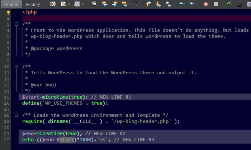Collapse the comment fold at line 3
This screenshot has width=251, height=150.
(16, 24)
